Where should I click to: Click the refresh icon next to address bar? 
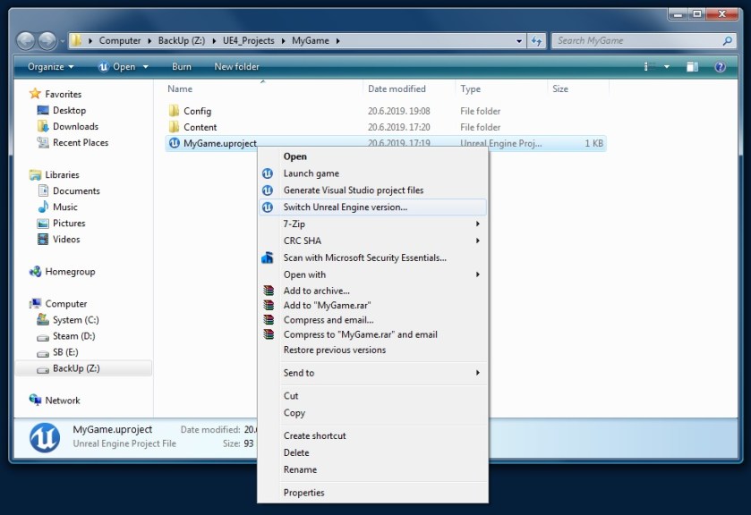point(537,41)
